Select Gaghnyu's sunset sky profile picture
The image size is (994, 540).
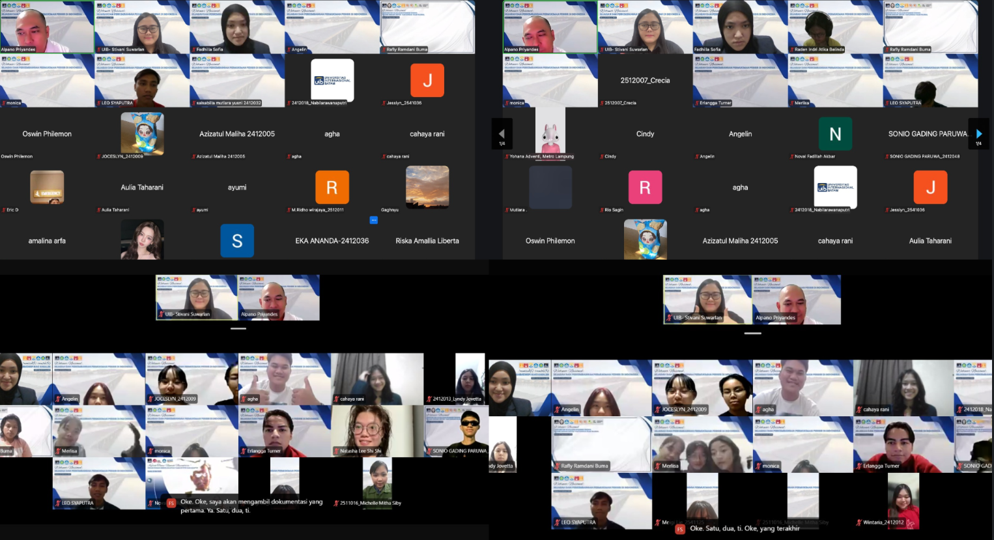[427, 186]
